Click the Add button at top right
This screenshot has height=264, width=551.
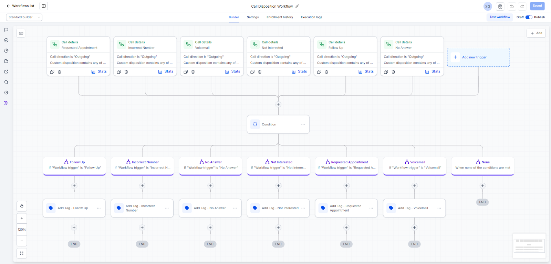[x=536, y=33]
